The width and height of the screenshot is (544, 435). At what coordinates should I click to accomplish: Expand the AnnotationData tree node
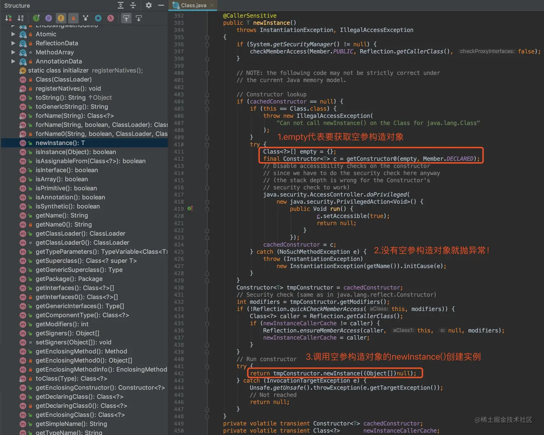click(13, 61)
